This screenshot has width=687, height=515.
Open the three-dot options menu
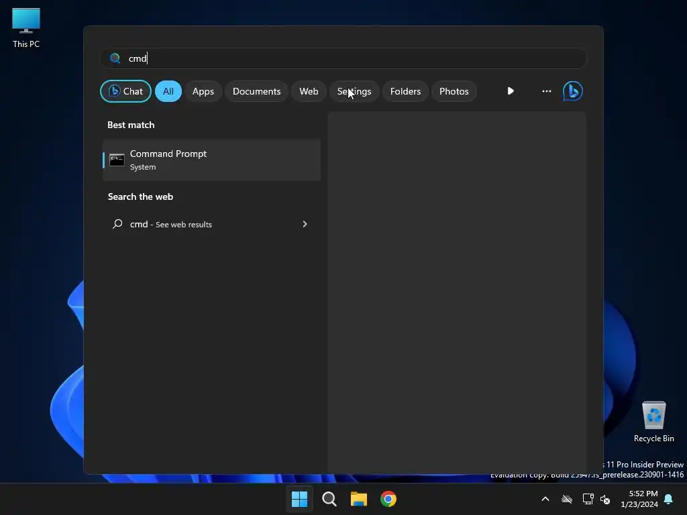tap(546, 91)
